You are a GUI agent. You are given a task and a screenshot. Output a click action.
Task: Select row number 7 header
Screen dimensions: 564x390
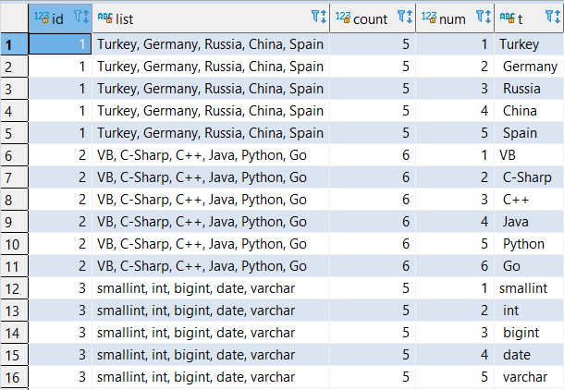pos(14,177)
